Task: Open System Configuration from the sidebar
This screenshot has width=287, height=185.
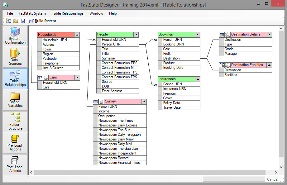Action: point(15,36)
